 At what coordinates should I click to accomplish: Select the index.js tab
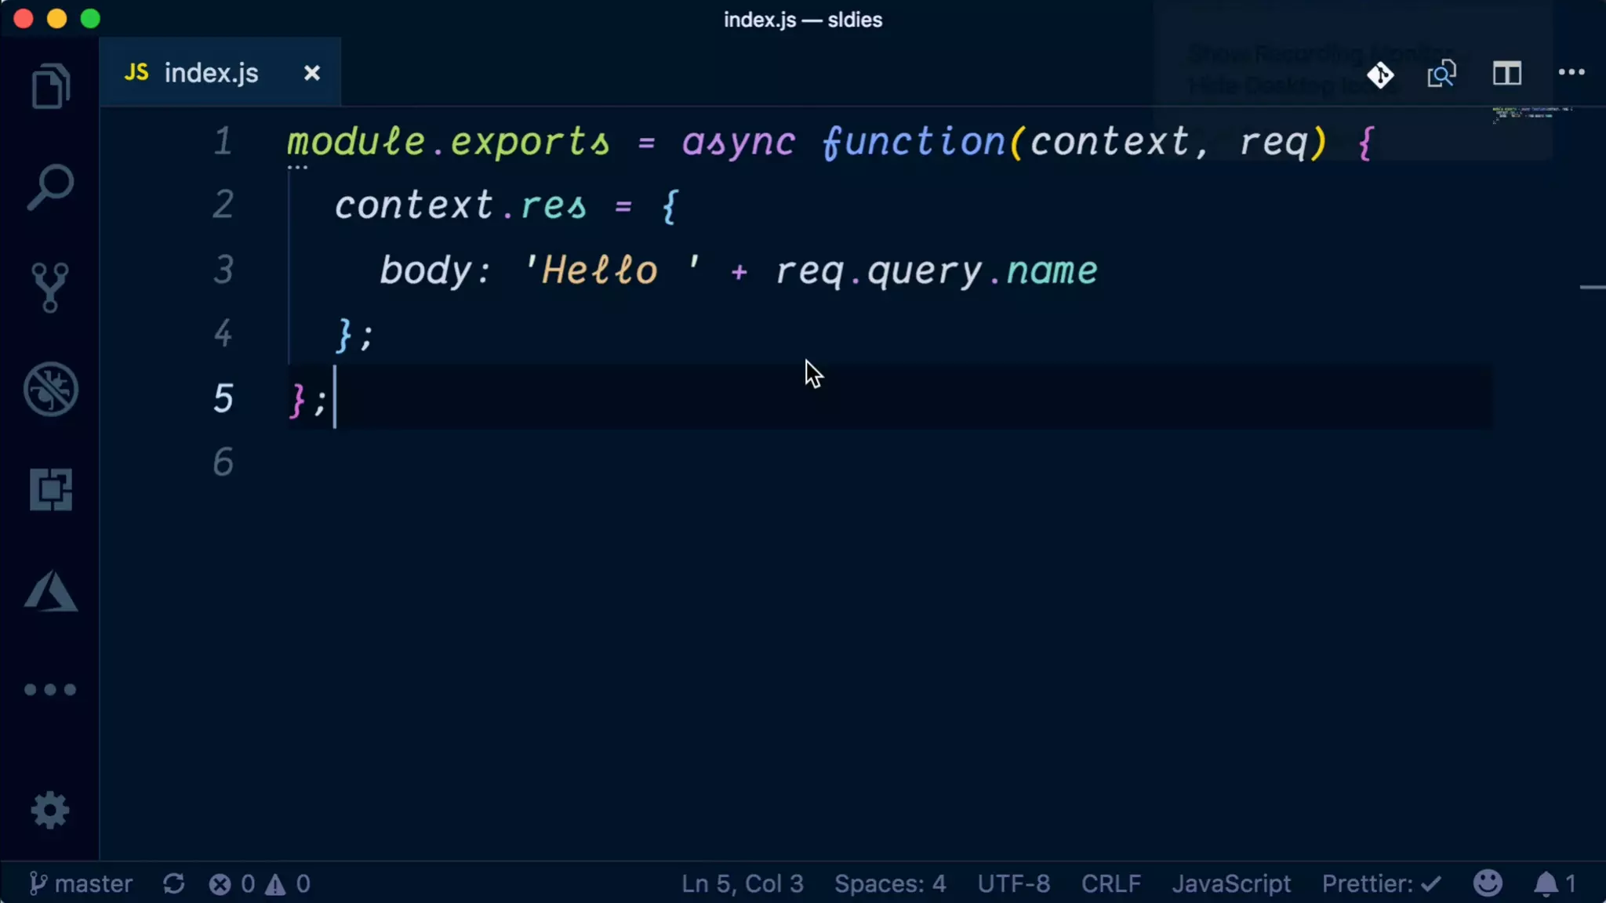[x=210, y=73]
